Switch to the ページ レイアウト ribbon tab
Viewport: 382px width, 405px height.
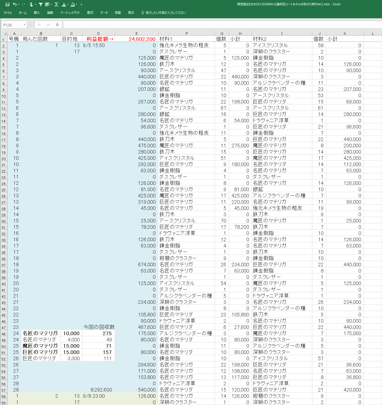pyautogui.click(x=70, y=13)
